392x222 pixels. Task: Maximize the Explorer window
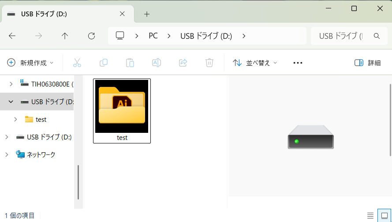click(x=354, y=8)
